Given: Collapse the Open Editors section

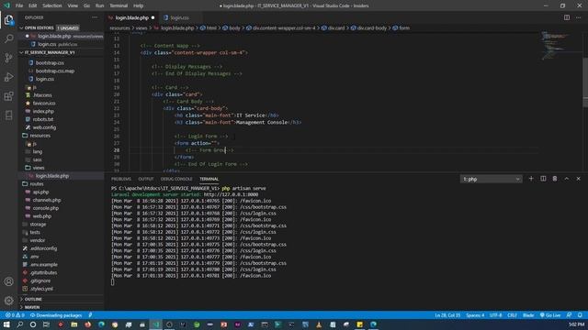Looking at the screenshot, I should click(x=62, y=27).
